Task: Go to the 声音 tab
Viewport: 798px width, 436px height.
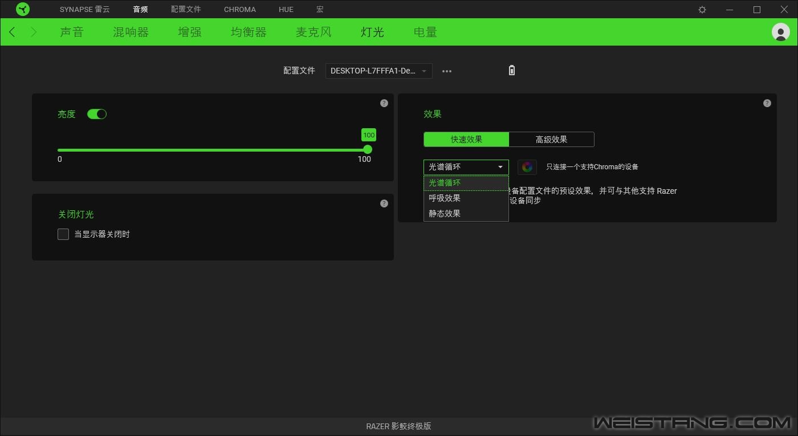Action: [72, 32]
